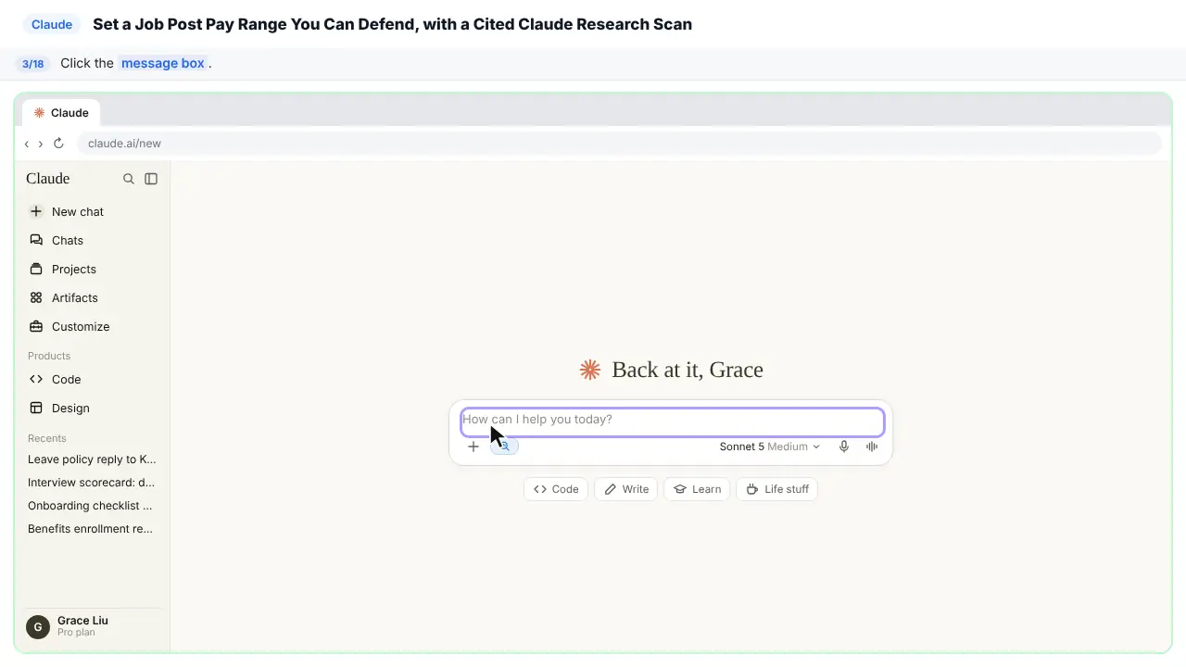Open the Chats section

click(x=93, y=240)
